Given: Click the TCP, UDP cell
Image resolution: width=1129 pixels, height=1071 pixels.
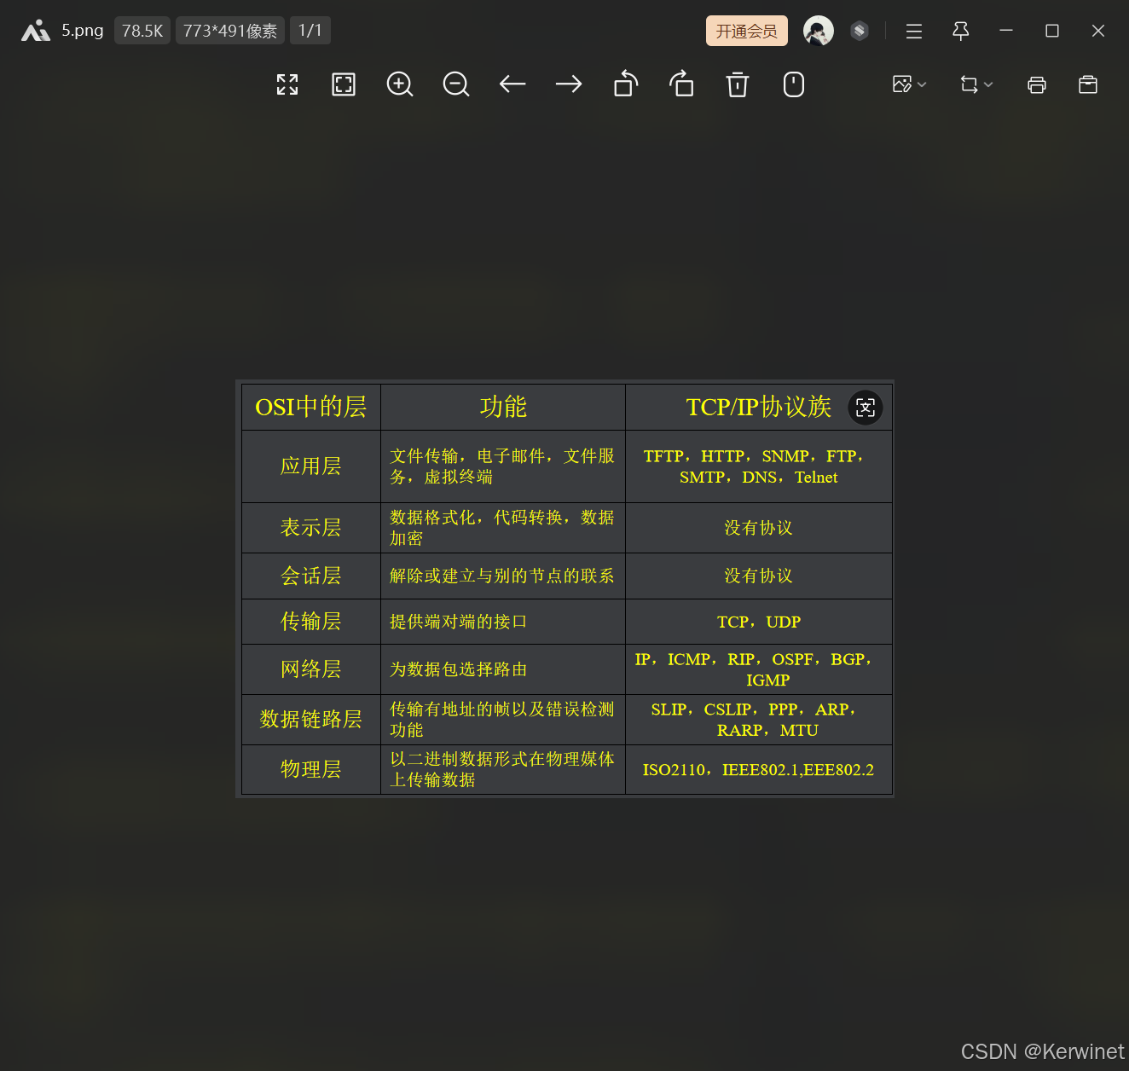Looking at the screenshot, I should [759, 622].
